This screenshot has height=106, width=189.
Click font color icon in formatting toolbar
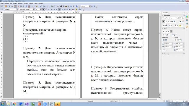point(73,9)
